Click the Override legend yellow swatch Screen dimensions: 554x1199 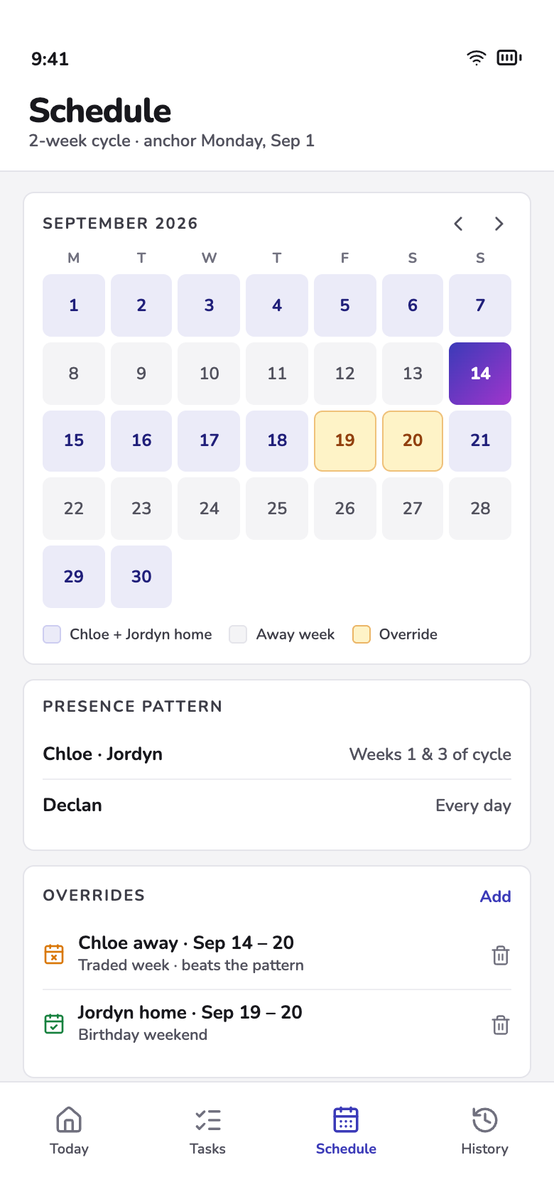click(362, 634)
